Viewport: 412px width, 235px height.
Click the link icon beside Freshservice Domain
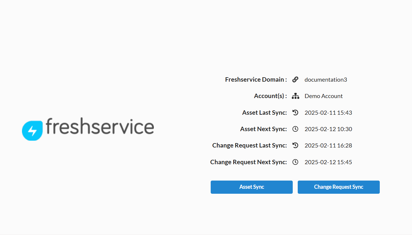coord(295,80)
